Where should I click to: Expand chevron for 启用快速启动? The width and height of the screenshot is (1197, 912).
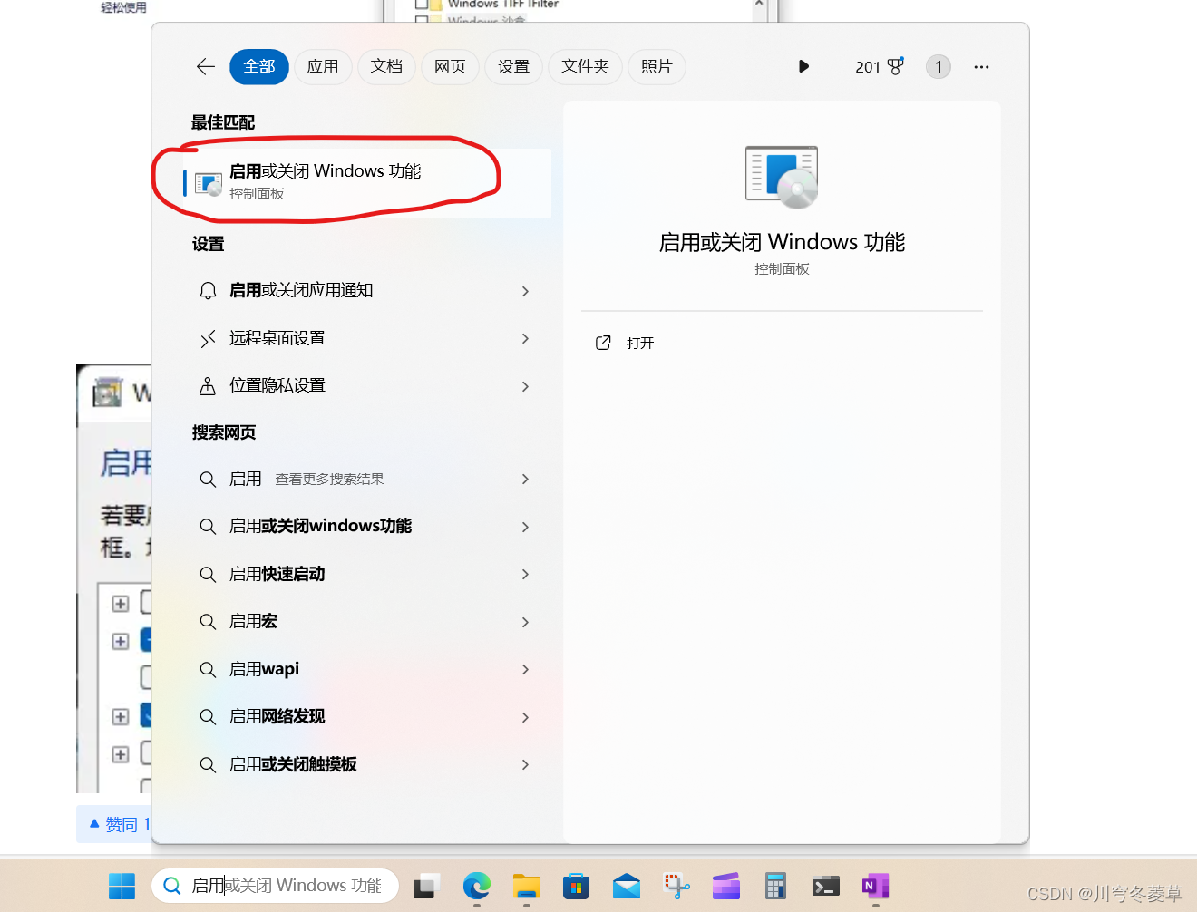pyautogui.click(x=526, y=574)
